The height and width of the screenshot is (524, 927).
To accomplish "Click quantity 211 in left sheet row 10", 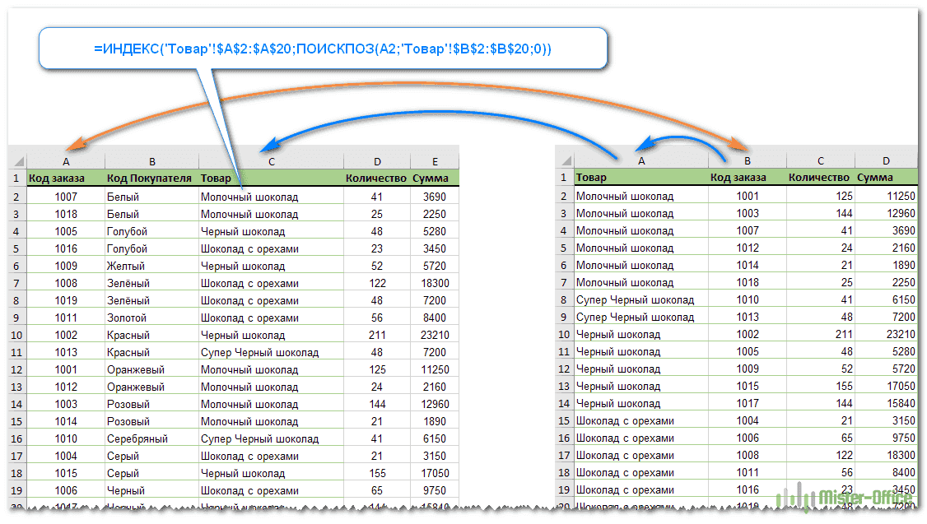I will click(x=377, y=335).
